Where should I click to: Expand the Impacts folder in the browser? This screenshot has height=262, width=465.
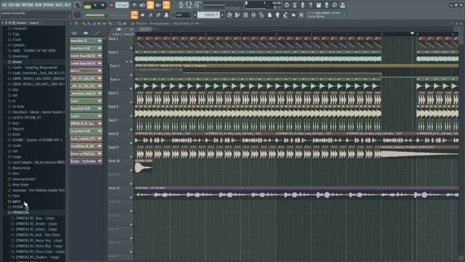(18, 129)
